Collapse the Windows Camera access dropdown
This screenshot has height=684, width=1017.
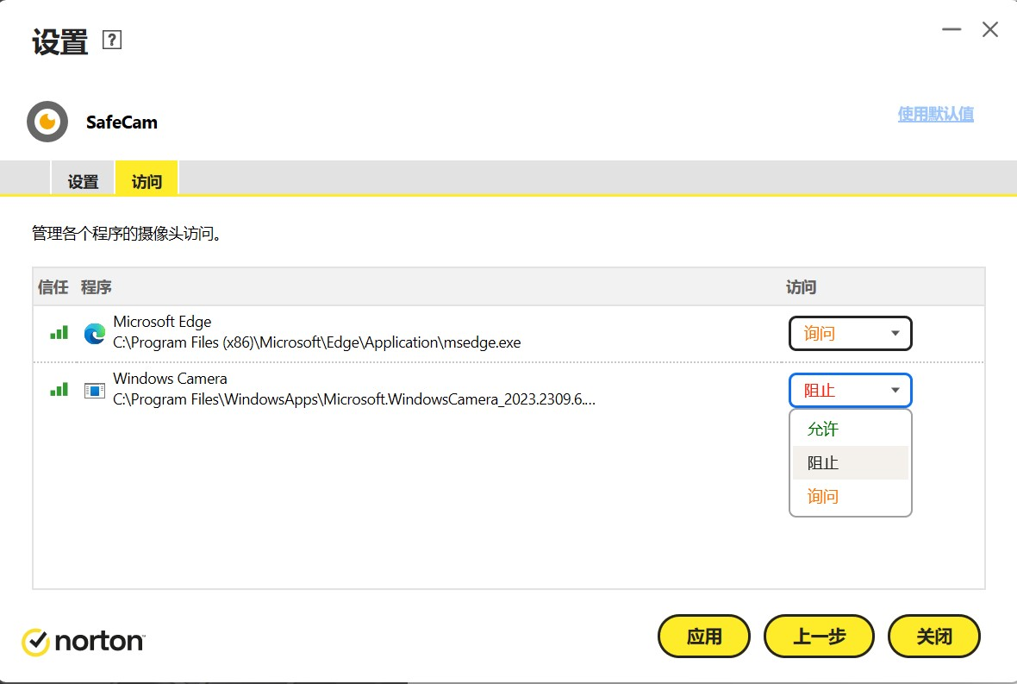pyautogui.click(x=850, y=391)
